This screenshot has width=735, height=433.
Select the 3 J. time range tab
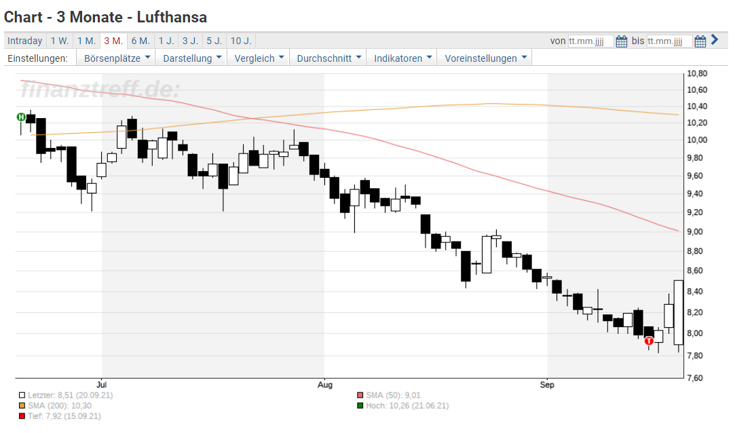[190, 41]
